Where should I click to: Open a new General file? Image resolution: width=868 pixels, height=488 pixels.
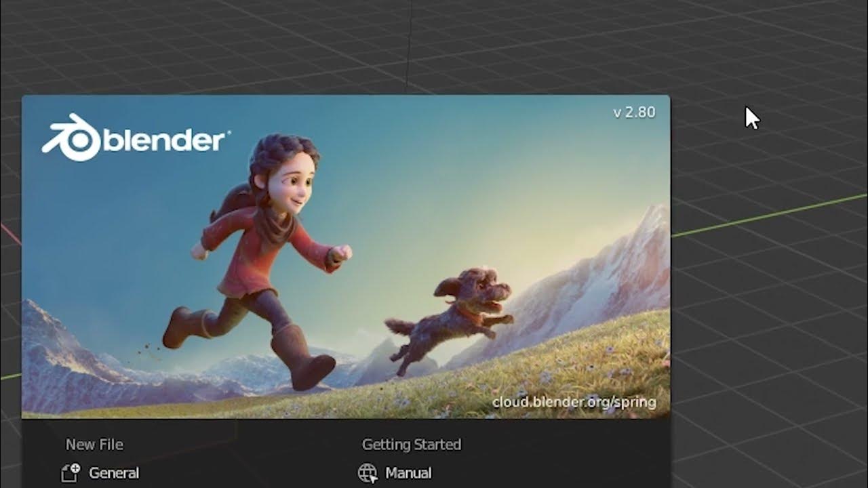pyautogui.click(x=114, y=473)
